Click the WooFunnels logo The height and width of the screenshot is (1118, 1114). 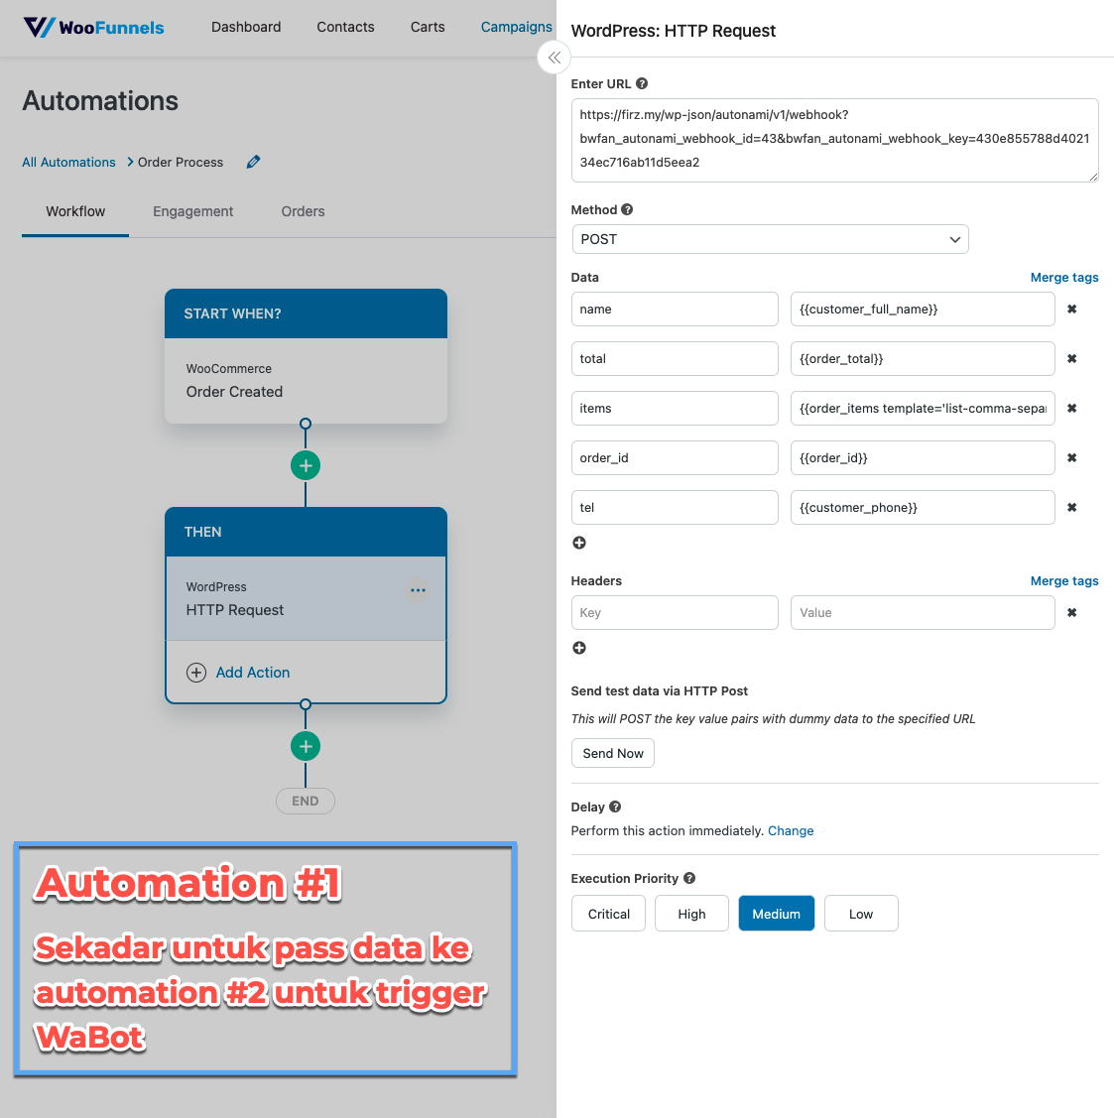pyautogui.click(x=93, y=28)
